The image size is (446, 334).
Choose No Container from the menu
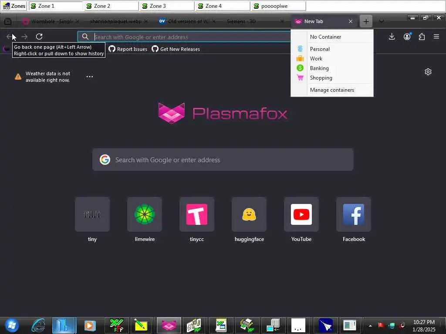point(332,37)
